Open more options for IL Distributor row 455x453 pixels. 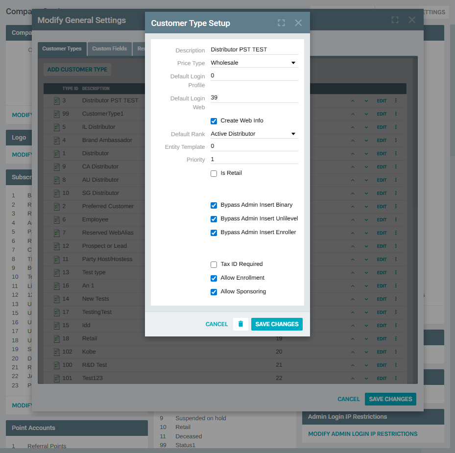pyautogui.click(x=396, y=127)
